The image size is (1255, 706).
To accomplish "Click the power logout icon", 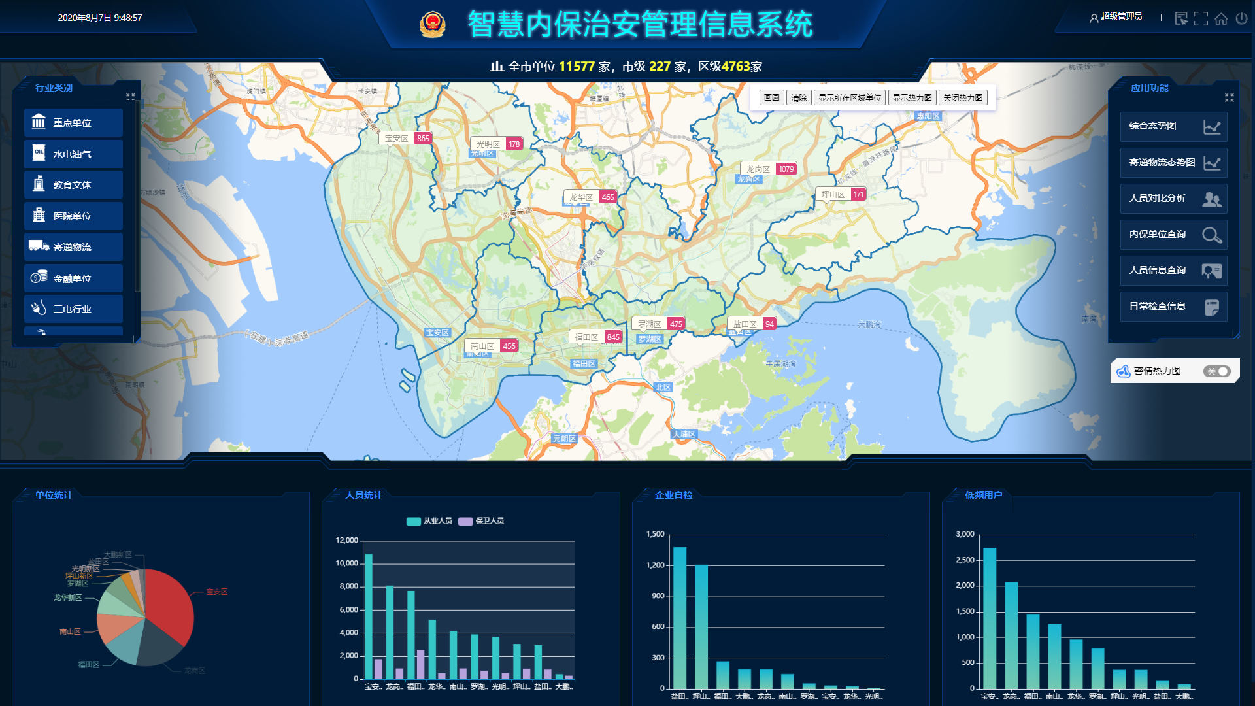I will [x=1241, y=18].
